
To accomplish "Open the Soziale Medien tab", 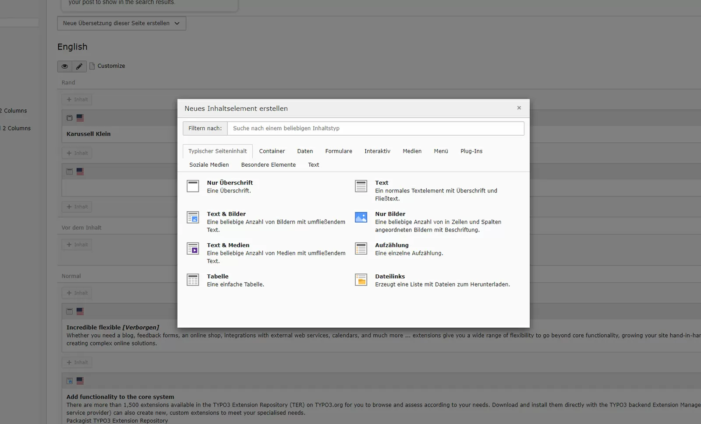I will 209,165.
